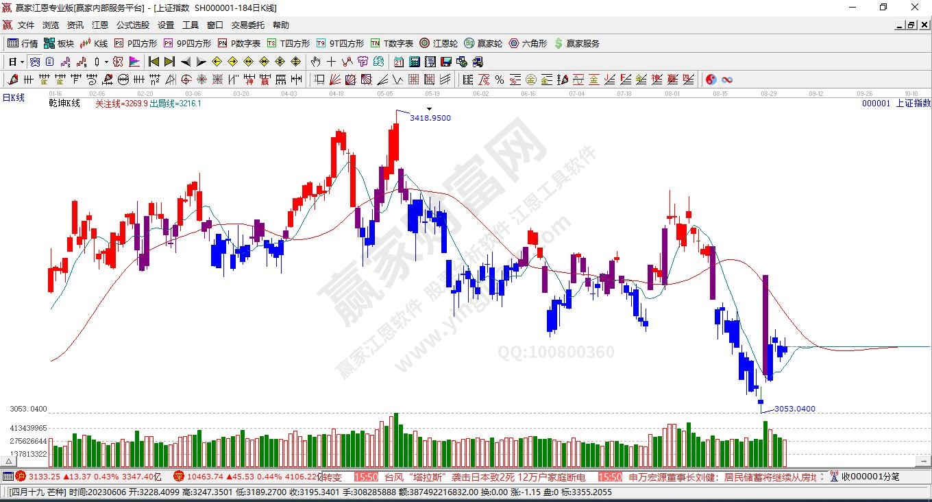This screenshot has height=502, width=932.
Task: Click the hand pan tool icon
Action: click(316, 62)
